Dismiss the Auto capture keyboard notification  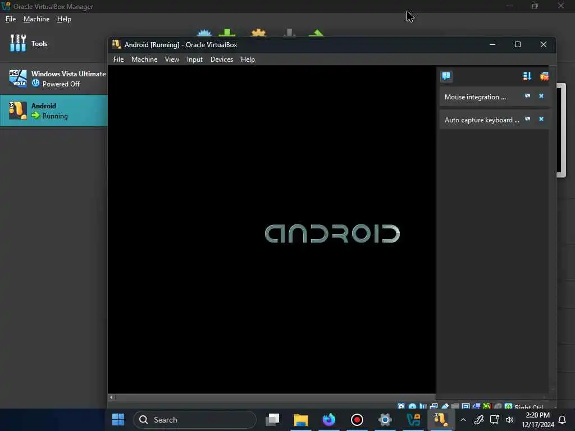[541, 119]
